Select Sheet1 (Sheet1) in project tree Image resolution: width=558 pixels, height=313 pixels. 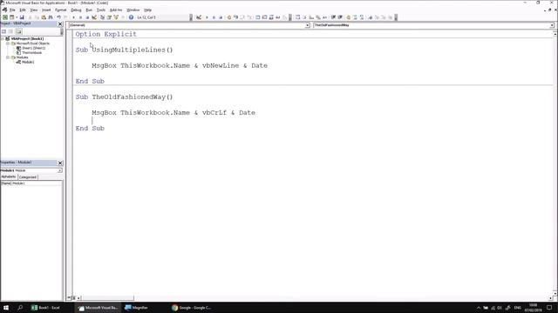(34, 48)
